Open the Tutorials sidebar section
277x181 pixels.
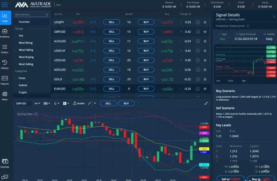pos(5,164)
